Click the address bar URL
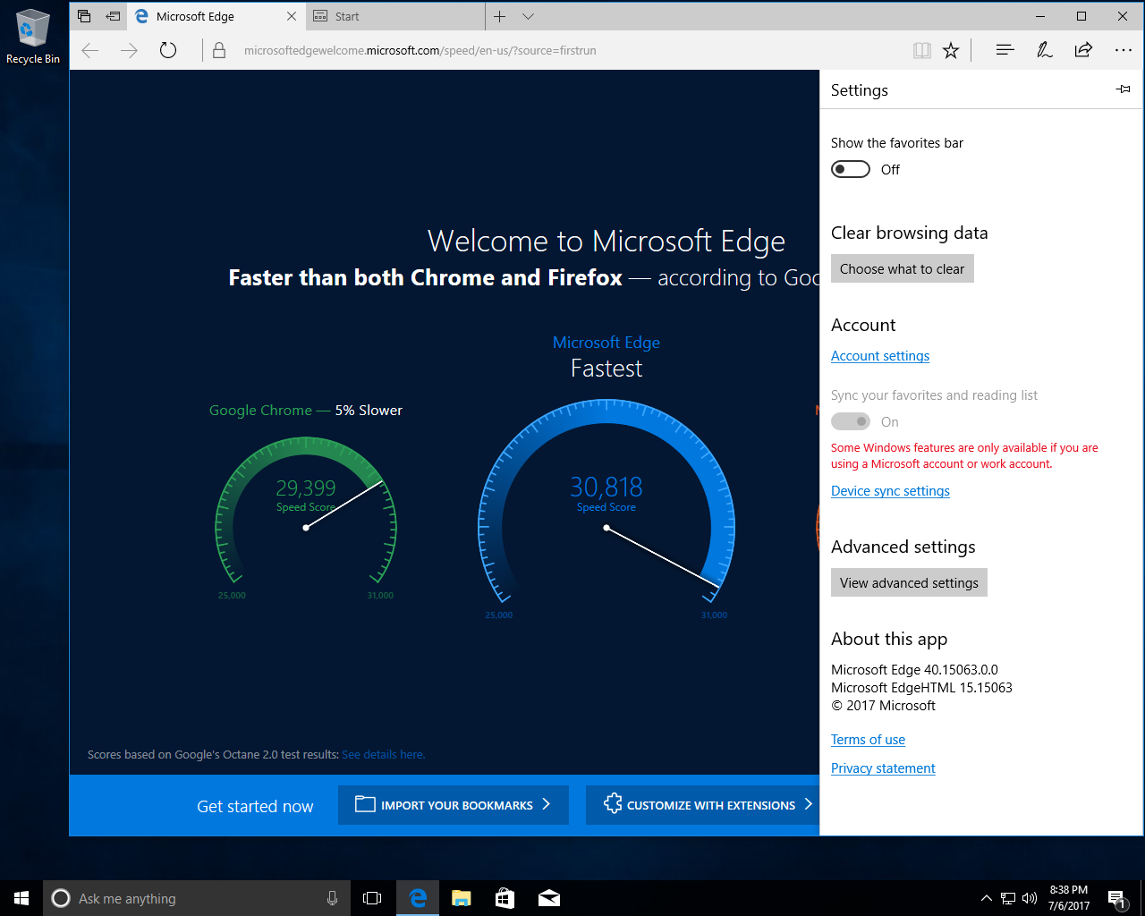1145x916 pixels. (420, 50)
